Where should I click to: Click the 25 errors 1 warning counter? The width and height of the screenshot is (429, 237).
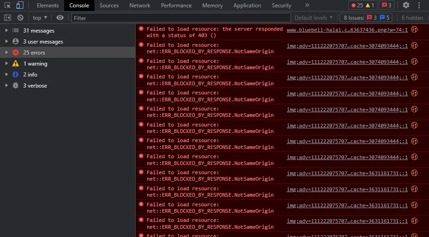pyautogui.click(x=363, y=5)
